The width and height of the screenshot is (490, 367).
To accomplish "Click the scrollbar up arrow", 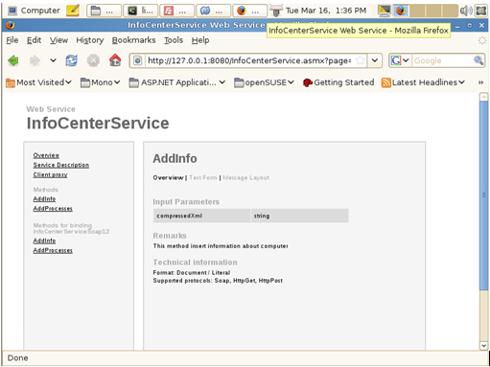I will [483, 97].
